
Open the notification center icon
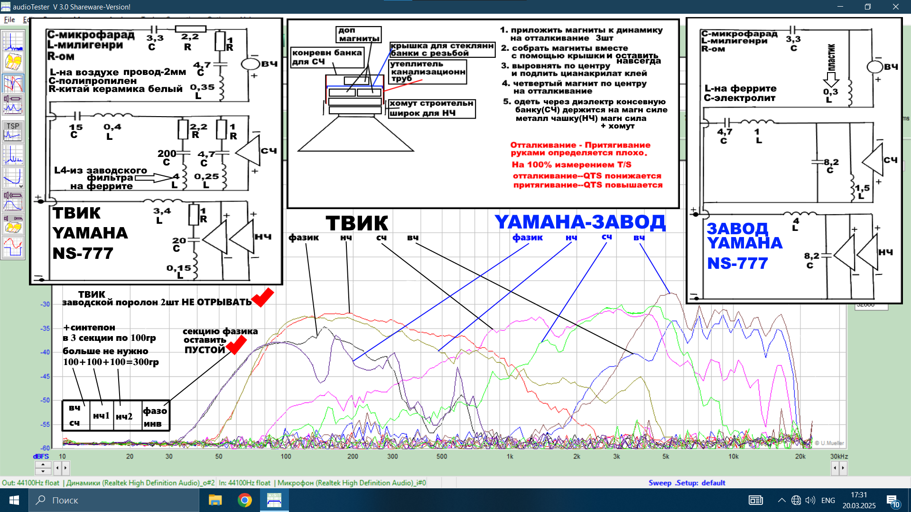click(892, 500)
